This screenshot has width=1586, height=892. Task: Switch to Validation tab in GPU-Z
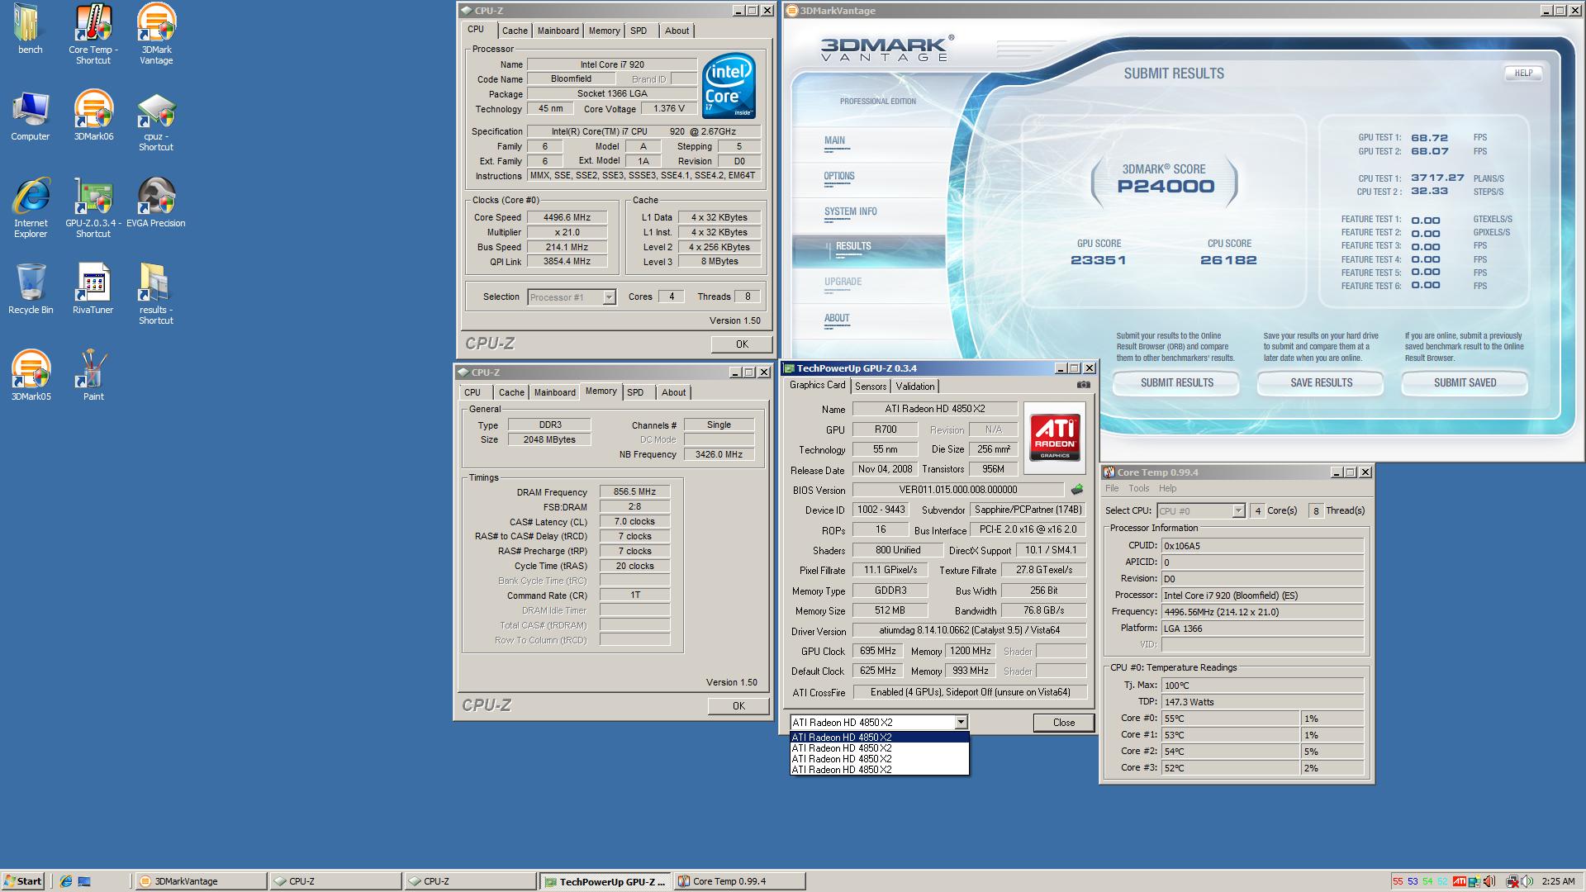click(915, 387)
